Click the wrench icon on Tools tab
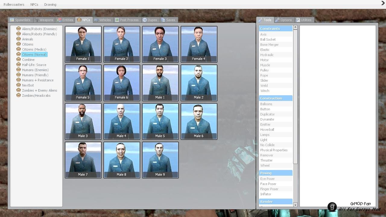The width and height of the screenshot is (386, 217). [260, 20]
